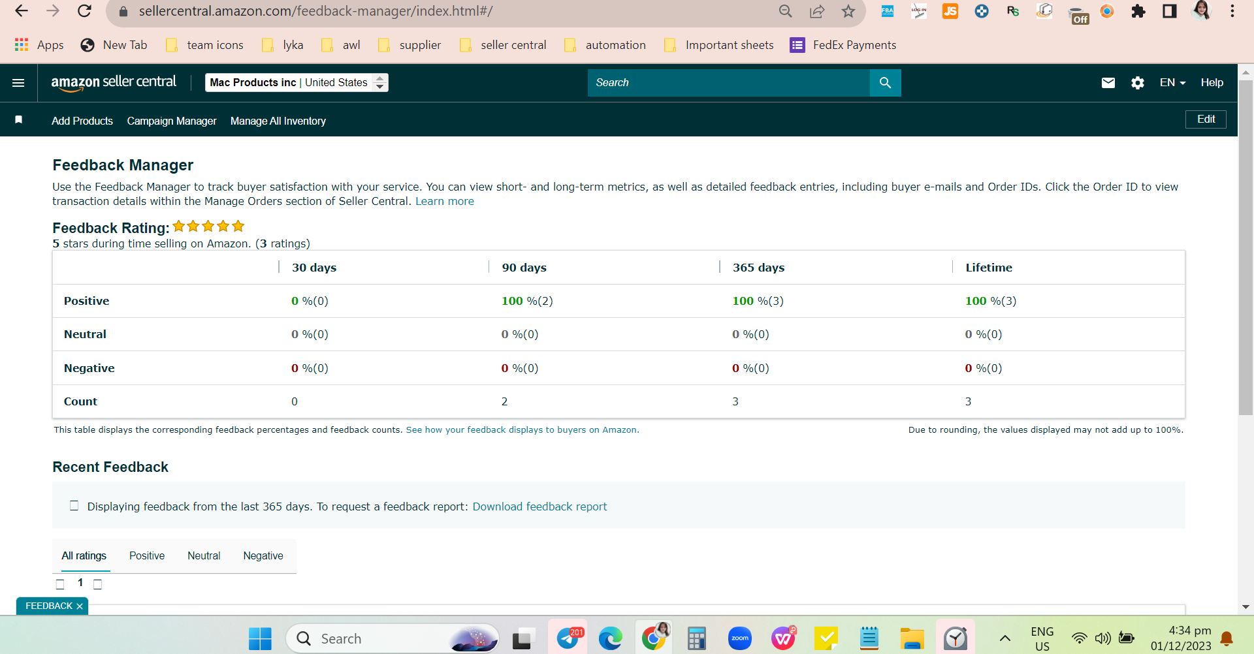Toggle the Chrome side panel

[1170, 11]
